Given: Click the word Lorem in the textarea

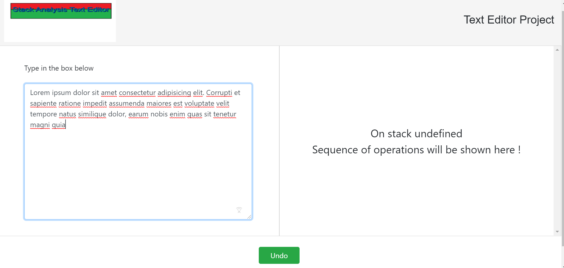Looking at the screenshot, I should [x=40, y=93].
